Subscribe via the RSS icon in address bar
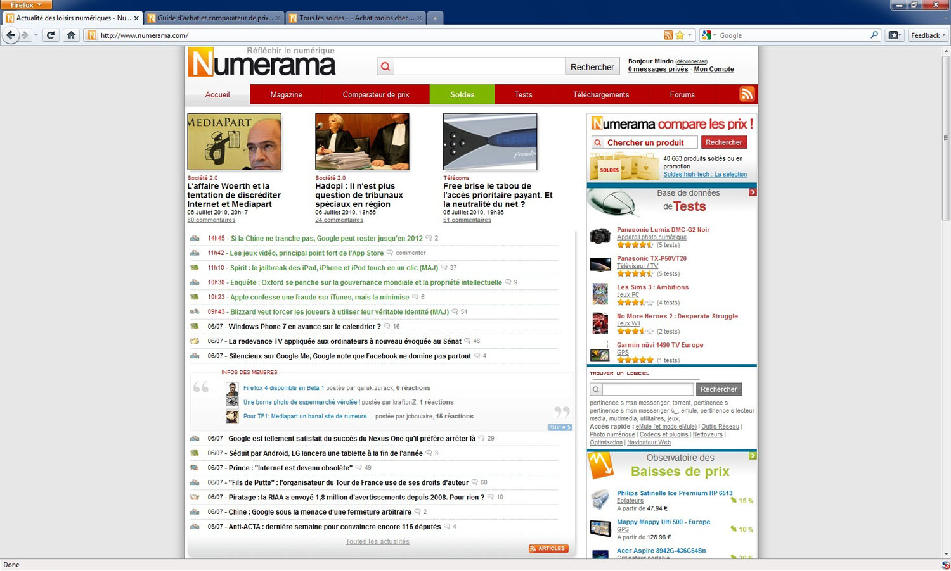 click(x=668, y=35)
